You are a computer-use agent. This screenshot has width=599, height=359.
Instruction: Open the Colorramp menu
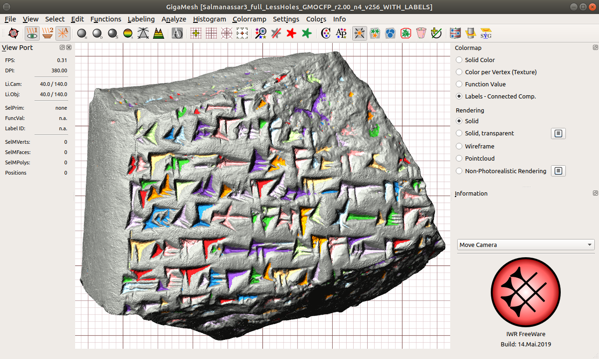click(249, 19)
